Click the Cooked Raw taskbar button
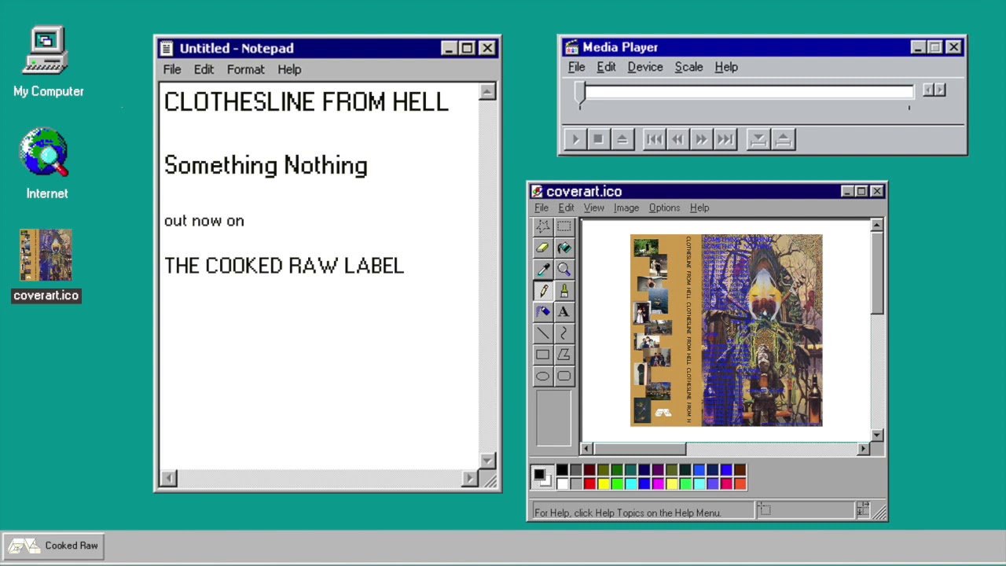This screenshot has width=1006, height=566. [53, 546]
